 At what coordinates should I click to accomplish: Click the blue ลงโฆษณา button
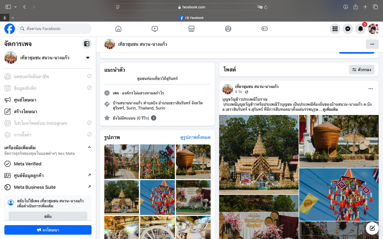[48, 230]
